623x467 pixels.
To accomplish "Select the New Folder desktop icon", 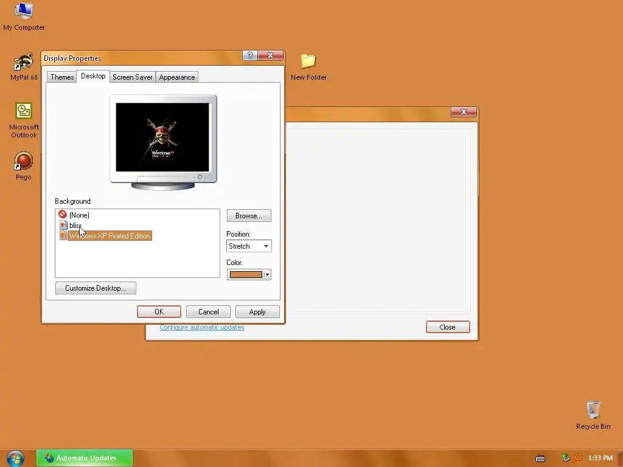I will [x=308, y=67].
